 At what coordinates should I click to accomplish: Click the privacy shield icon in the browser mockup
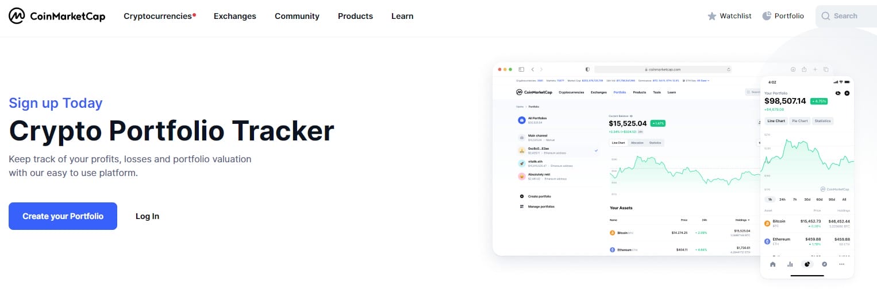click(x=587, y=69)
